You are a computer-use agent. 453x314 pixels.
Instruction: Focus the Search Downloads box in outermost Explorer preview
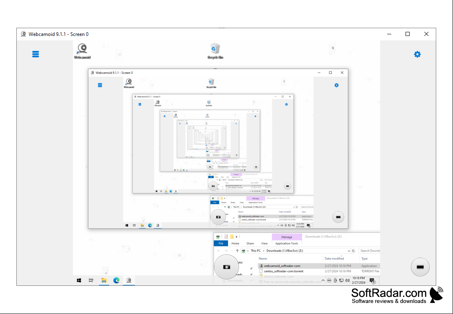(370, 251)
